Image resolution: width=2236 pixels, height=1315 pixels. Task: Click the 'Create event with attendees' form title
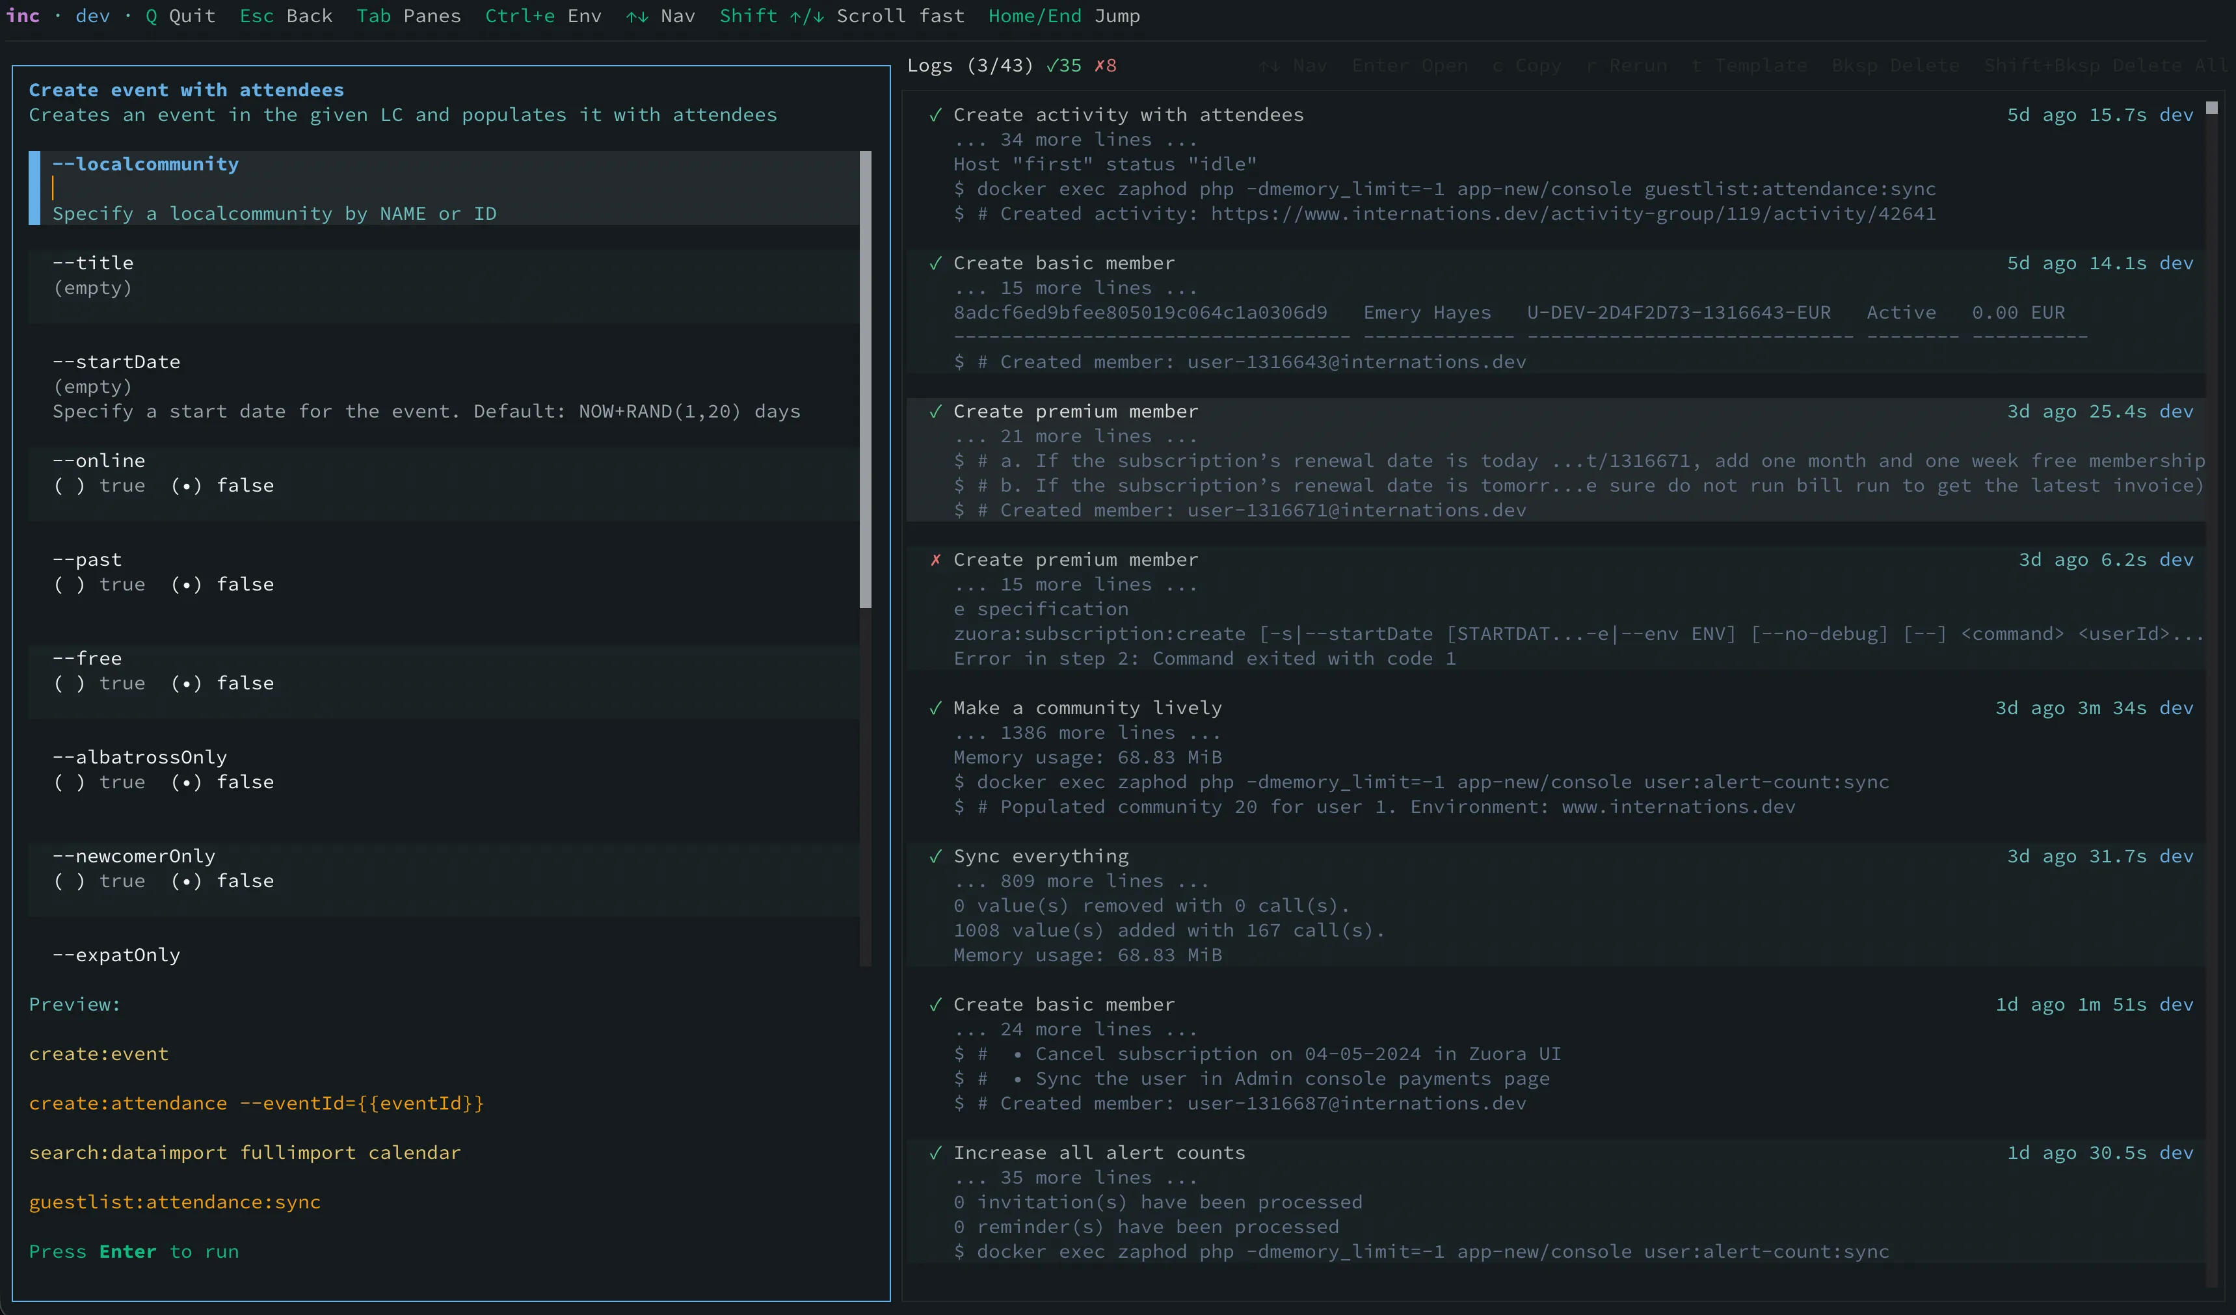click(x=186, y=90)
